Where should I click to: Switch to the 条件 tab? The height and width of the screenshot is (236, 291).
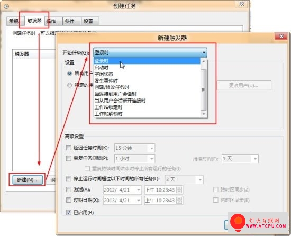[72, 21]
